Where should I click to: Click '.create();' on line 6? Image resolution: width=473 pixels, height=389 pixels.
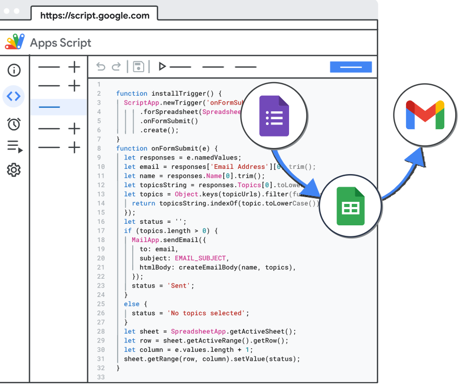[x=159, y=130]
